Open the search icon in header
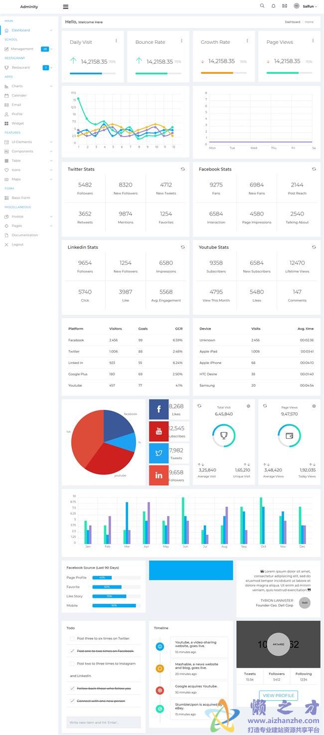 click(262, 6)
